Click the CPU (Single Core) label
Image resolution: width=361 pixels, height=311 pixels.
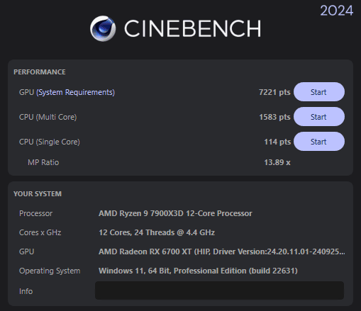[x=50, y=142]
